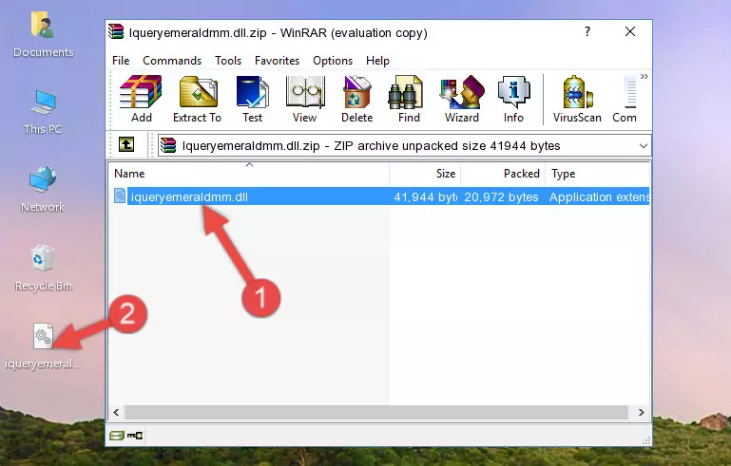The height and width of the screenshot is (466, 731).
Task: Expand hidden toolbar items chevron
Action: [x=644, y=76]
